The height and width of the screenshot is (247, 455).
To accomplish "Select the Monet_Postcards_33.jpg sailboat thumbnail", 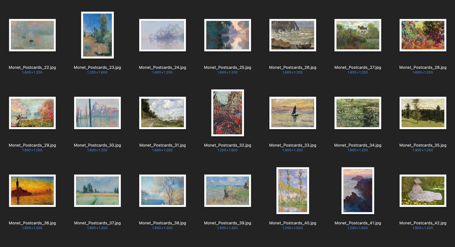I will point(293,113).
